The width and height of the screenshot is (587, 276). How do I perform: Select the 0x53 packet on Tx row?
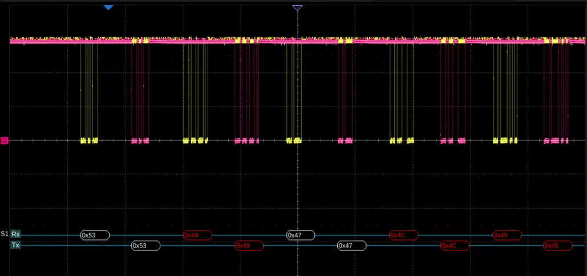[146, 246]
